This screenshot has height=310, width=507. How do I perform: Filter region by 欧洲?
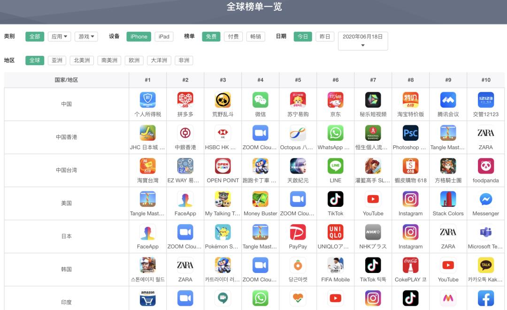[x=134, y=60]
